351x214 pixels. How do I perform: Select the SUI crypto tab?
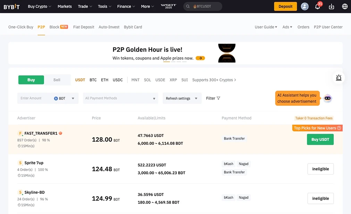[184, 80]
